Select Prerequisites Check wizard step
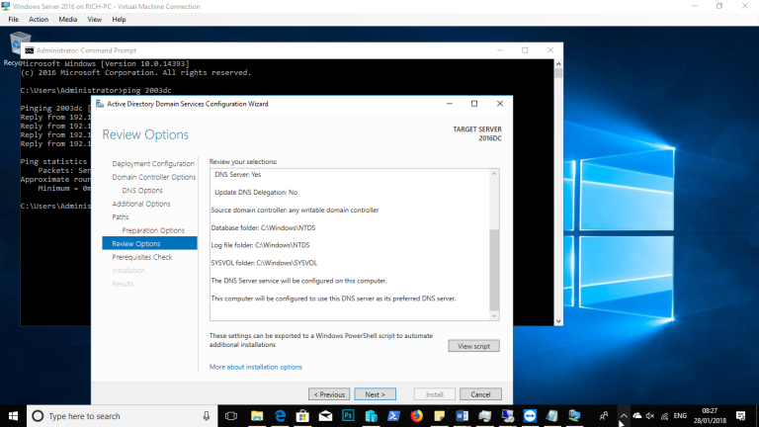Screen dimensions: 759x427 (142, 257)
